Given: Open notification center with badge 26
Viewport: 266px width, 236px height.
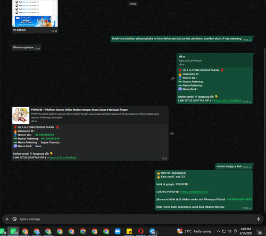Looking at the screenshot, I should [260, 232].
